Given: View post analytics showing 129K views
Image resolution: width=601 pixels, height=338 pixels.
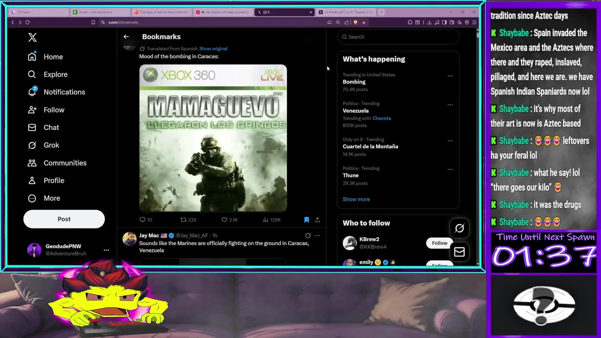Looking at the screenshot, I should click(x=271, y=220).
